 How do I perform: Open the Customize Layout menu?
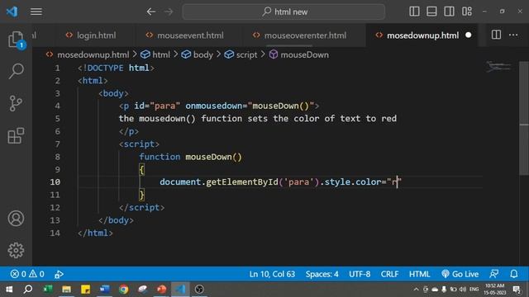pyautogui.click(x=467, y=12)
